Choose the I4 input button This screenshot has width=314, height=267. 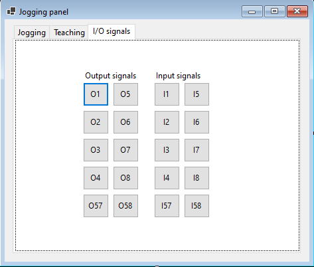point(167,178)
